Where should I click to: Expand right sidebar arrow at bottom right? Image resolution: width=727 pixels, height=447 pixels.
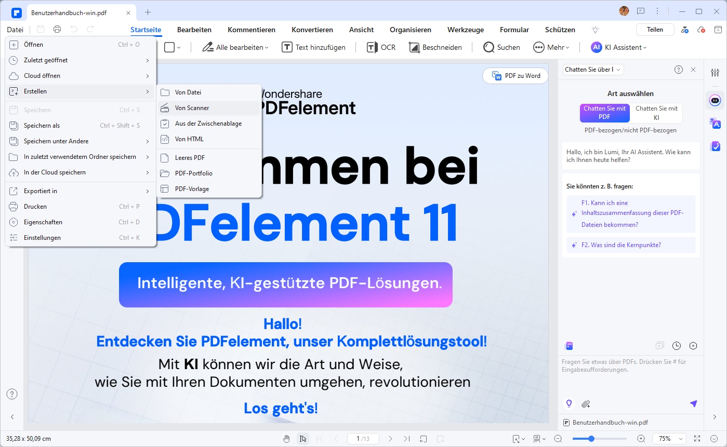(x=715, y=417)
